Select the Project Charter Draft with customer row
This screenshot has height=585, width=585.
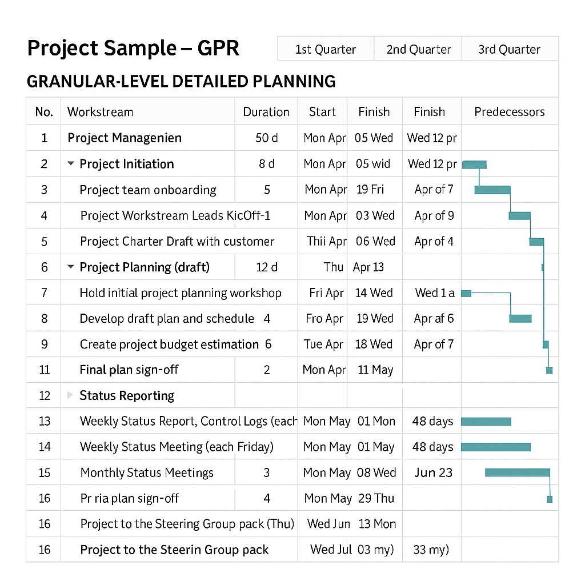point(177,241)
